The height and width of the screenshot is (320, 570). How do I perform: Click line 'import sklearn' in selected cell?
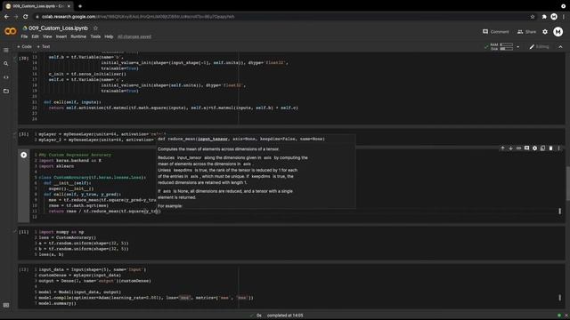click(x=56, y=166)
